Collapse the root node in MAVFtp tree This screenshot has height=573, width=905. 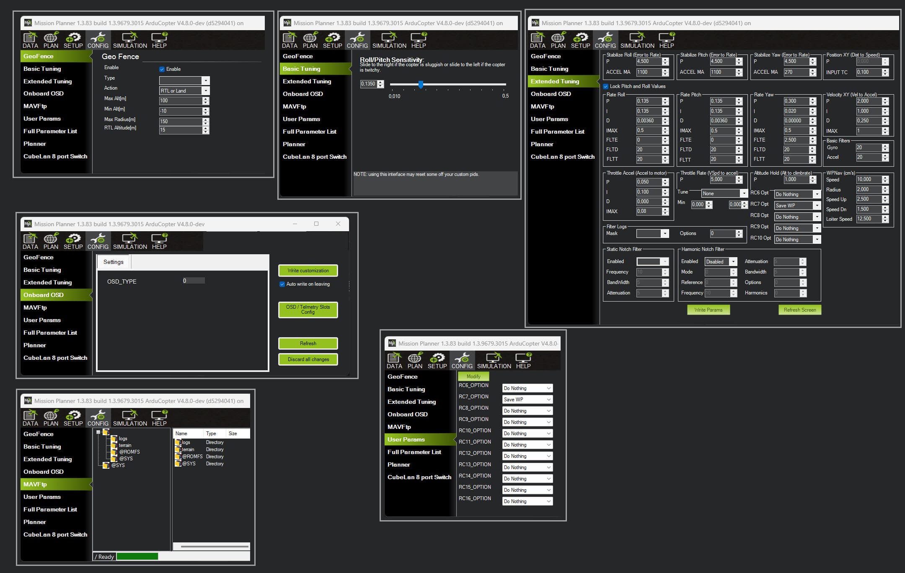pyautogui.click(x=98, y=432)
